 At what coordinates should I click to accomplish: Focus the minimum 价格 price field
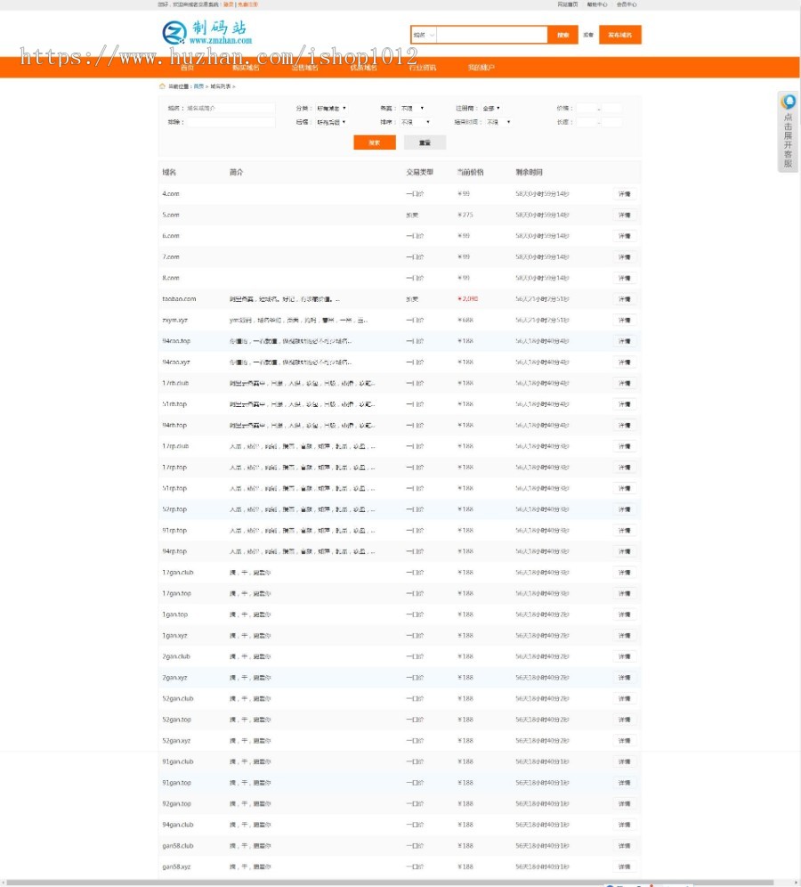[587, 108]
